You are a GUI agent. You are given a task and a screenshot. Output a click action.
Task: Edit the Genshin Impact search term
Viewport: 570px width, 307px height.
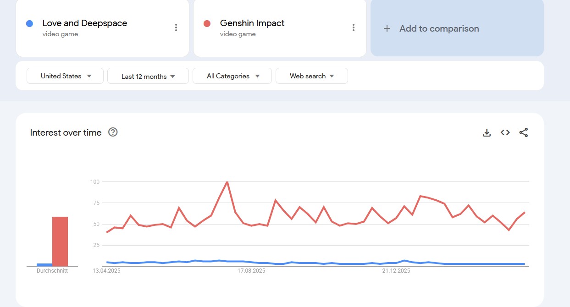252,23
